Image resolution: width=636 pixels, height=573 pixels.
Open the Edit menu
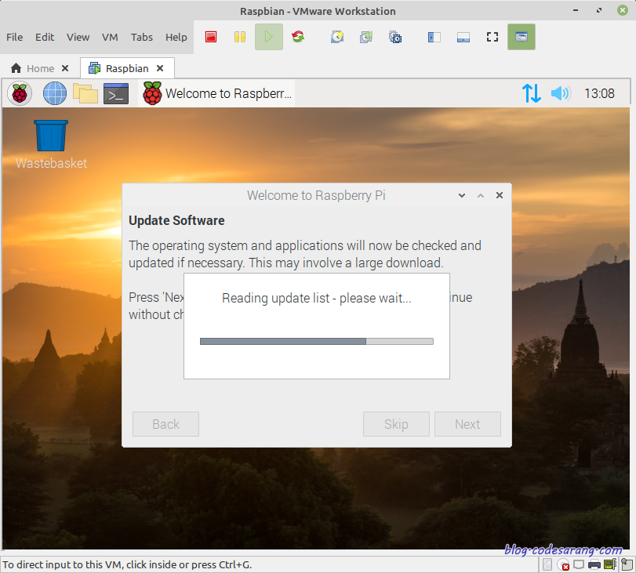pyautogui.click(x=45, y=37)
